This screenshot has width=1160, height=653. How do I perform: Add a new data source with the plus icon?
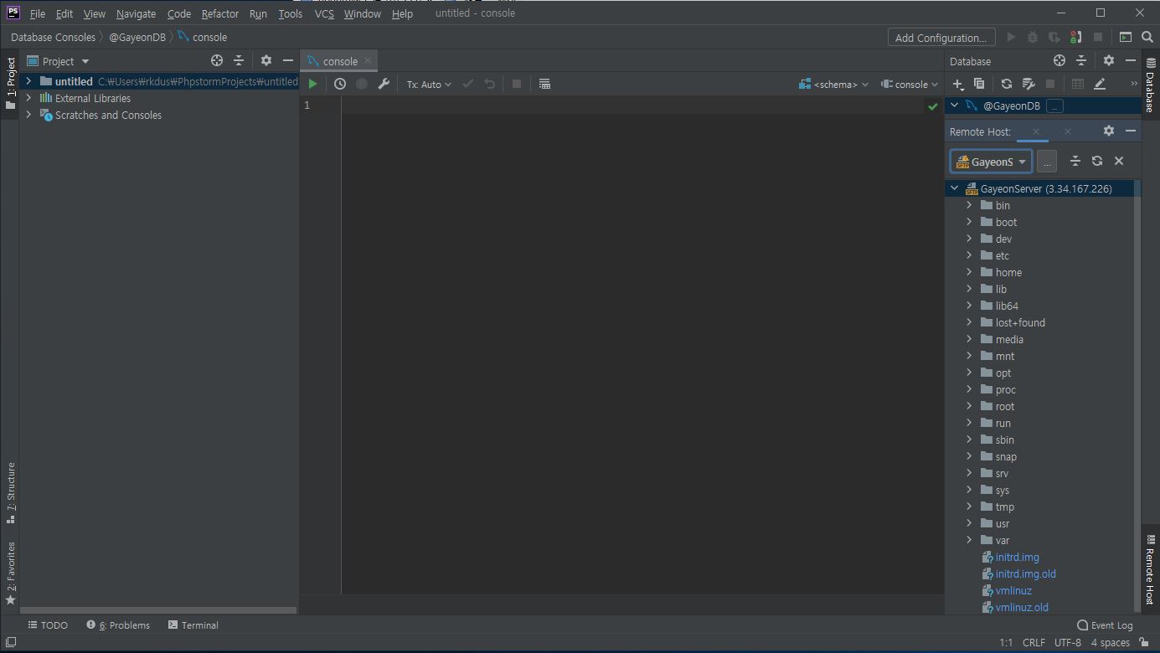[958, 84]
